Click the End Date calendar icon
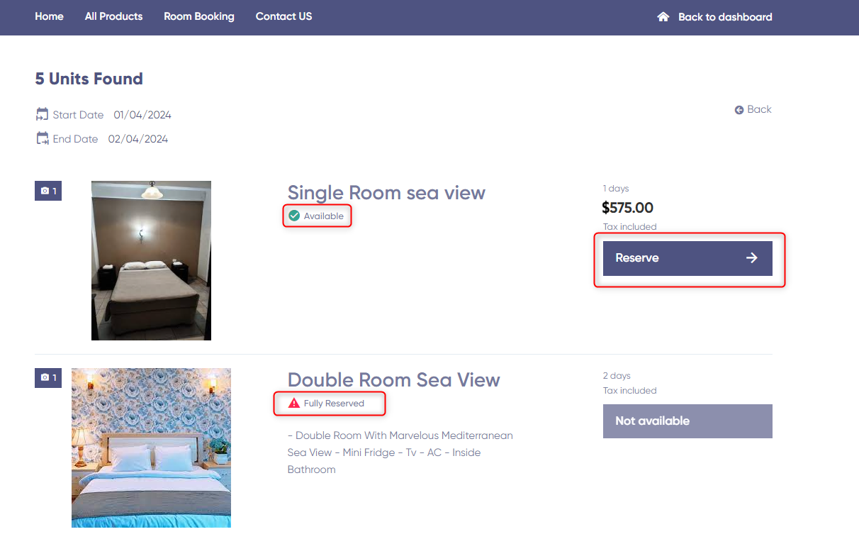859x539 pixels. point(43,138)
